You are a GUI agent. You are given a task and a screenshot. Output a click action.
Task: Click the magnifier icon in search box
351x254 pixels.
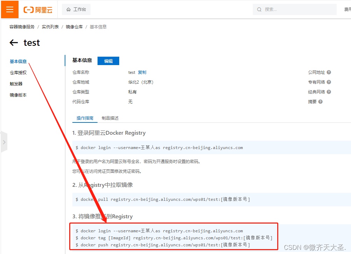pos(259,9)
